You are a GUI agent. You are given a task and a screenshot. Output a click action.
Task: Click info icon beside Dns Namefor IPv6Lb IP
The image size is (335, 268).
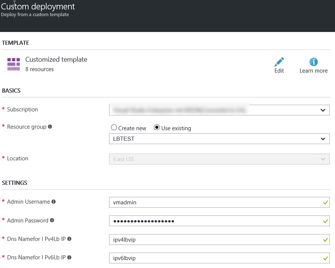[69, 257]
